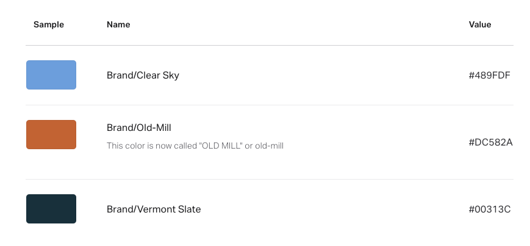
Task: Click the divider line below the table header
Action: [269, 45]
